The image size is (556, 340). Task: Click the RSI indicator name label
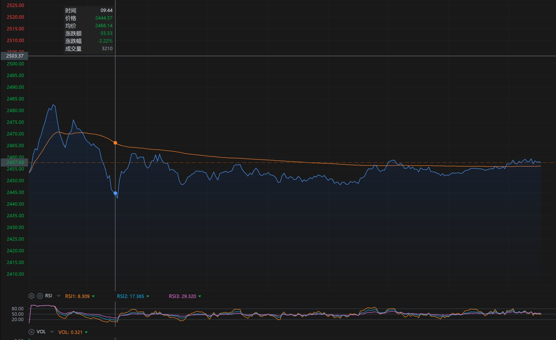pos(49,296)
